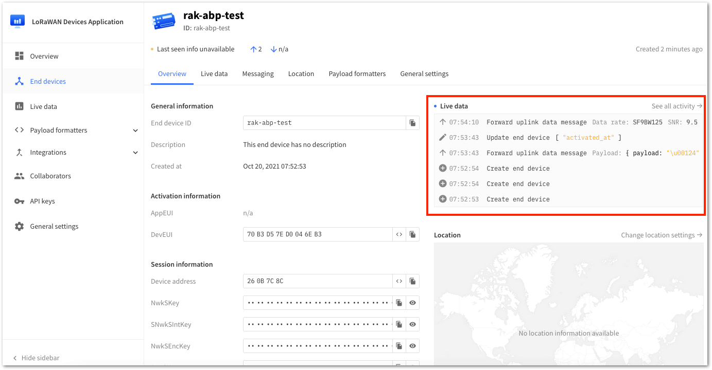This screenshot has height=370, width=712.
Task: Follow the See all activity link
Action: (x=677, y=106)
